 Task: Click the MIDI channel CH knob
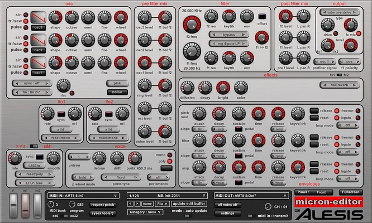[x=268, y=207]
